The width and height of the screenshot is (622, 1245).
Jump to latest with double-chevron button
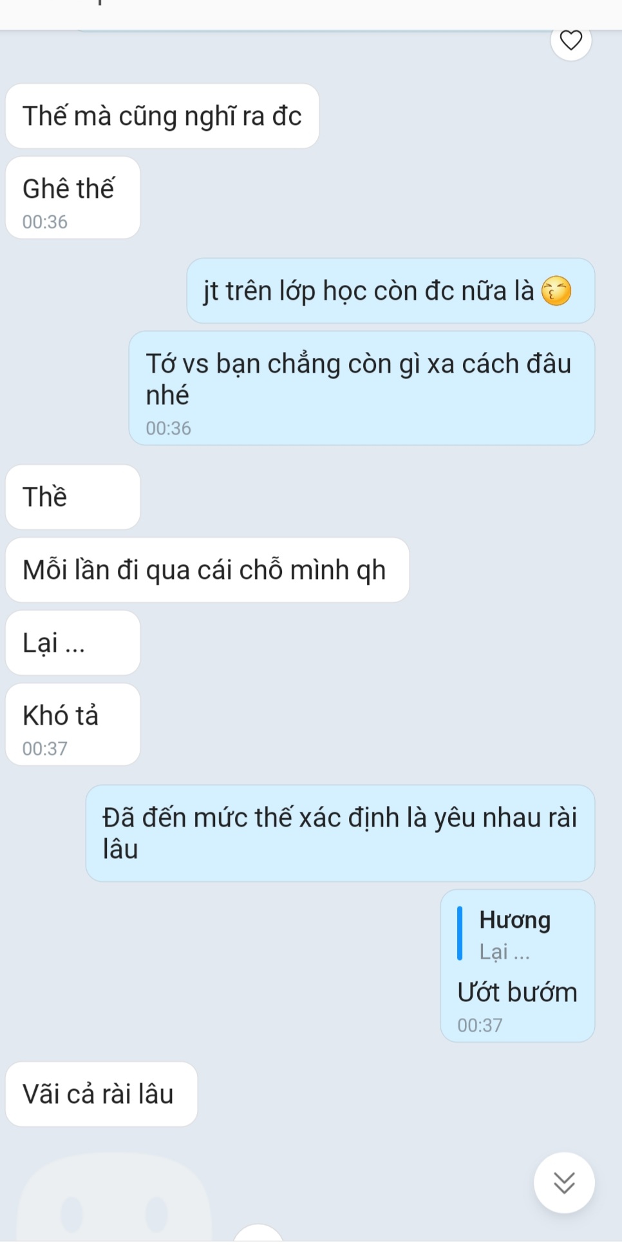coord(564,1182)
